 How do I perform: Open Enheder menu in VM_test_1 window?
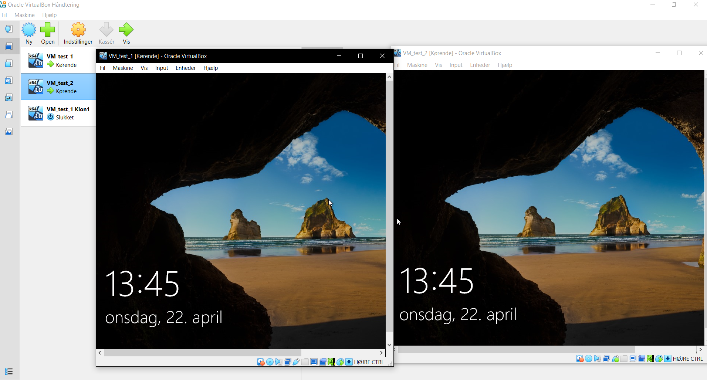click(x=186, y=68)
